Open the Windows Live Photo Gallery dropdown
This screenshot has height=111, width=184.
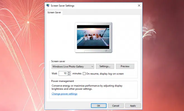click(73, 67)
